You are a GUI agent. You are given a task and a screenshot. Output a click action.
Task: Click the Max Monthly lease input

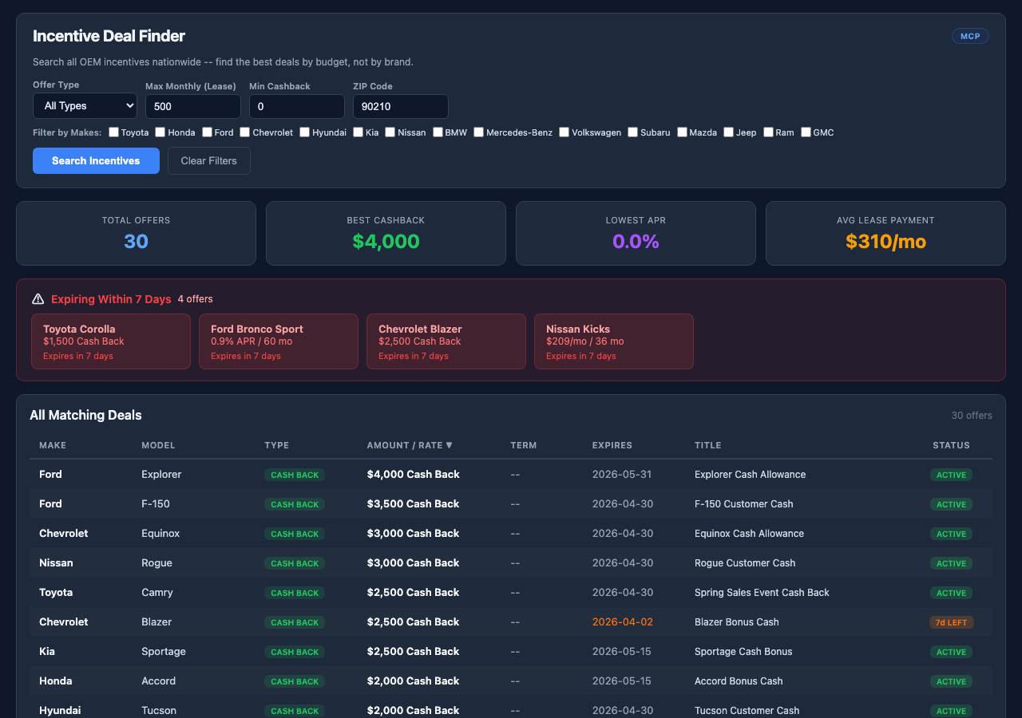point(192,106)
